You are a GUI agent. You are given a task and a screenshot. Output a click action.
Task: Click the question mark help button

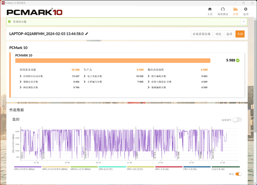(244, 21)
